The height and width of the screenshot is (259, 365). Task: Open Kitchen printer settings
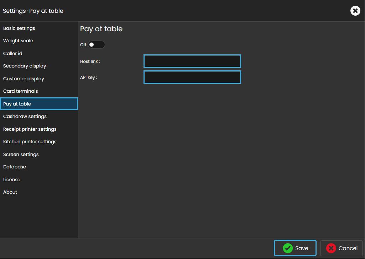point(30,142)
